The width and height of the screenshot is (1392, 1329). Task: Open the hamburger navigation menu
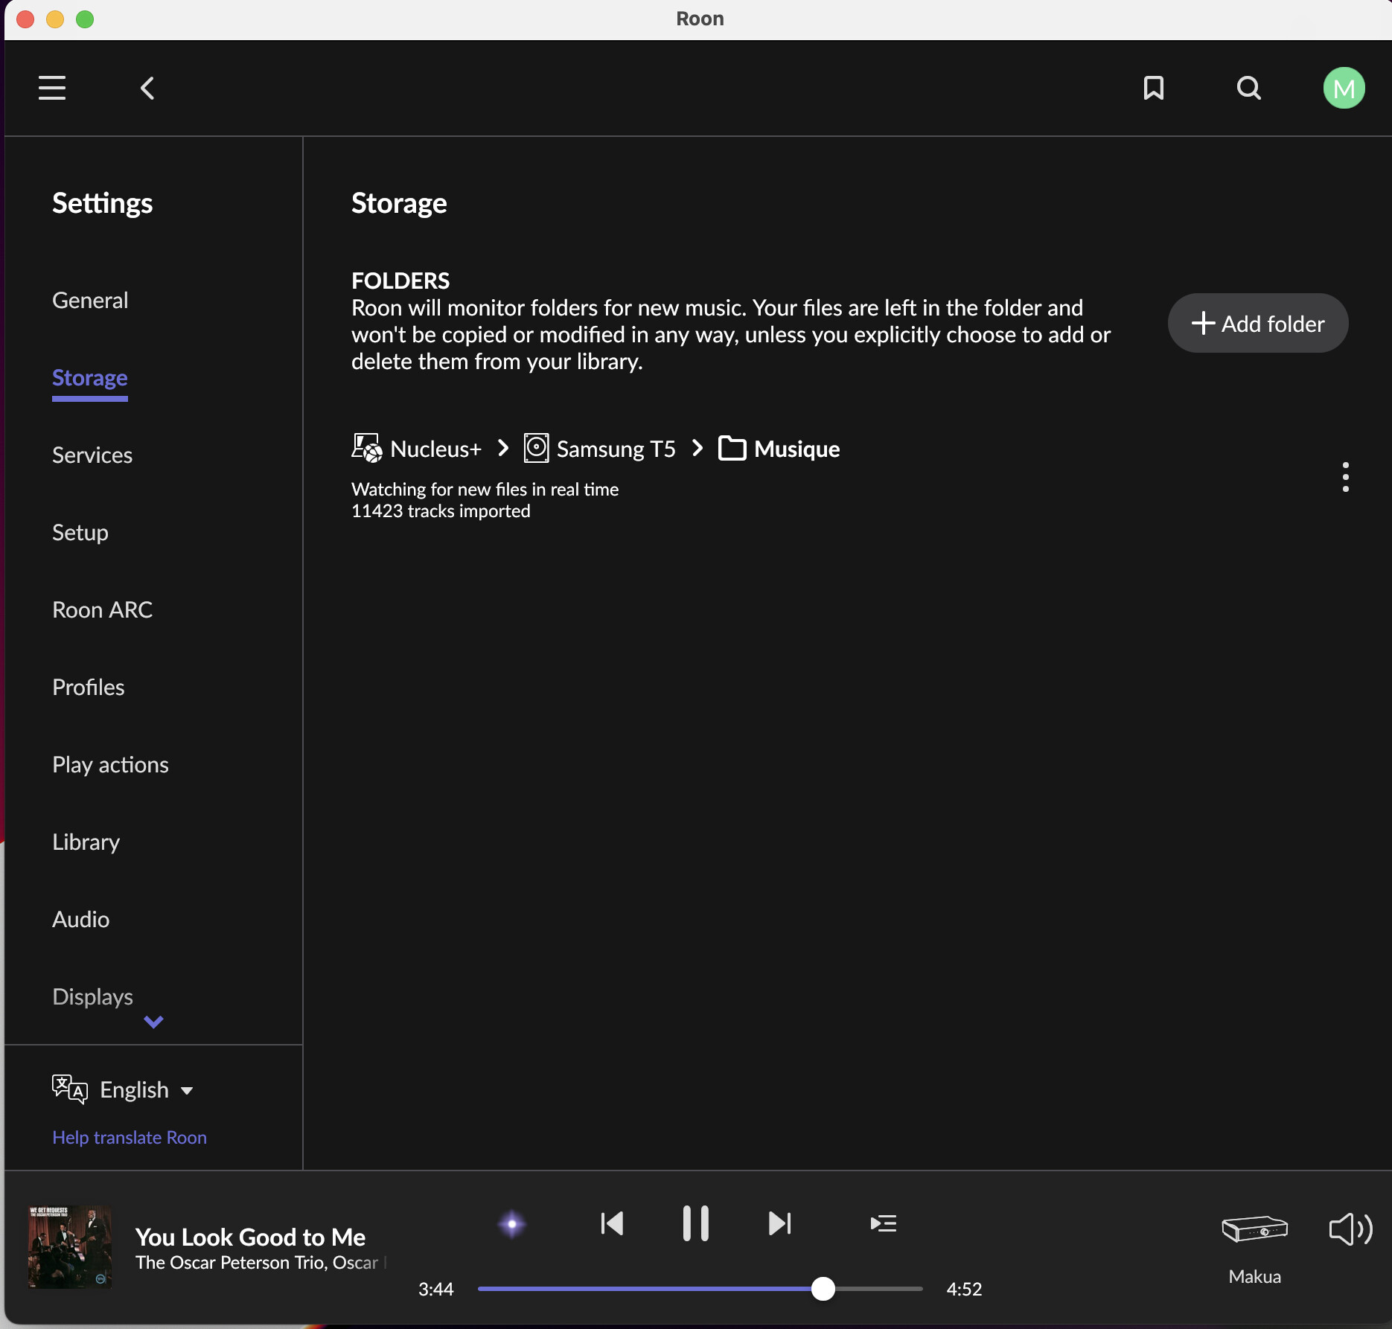pos(52,88)
